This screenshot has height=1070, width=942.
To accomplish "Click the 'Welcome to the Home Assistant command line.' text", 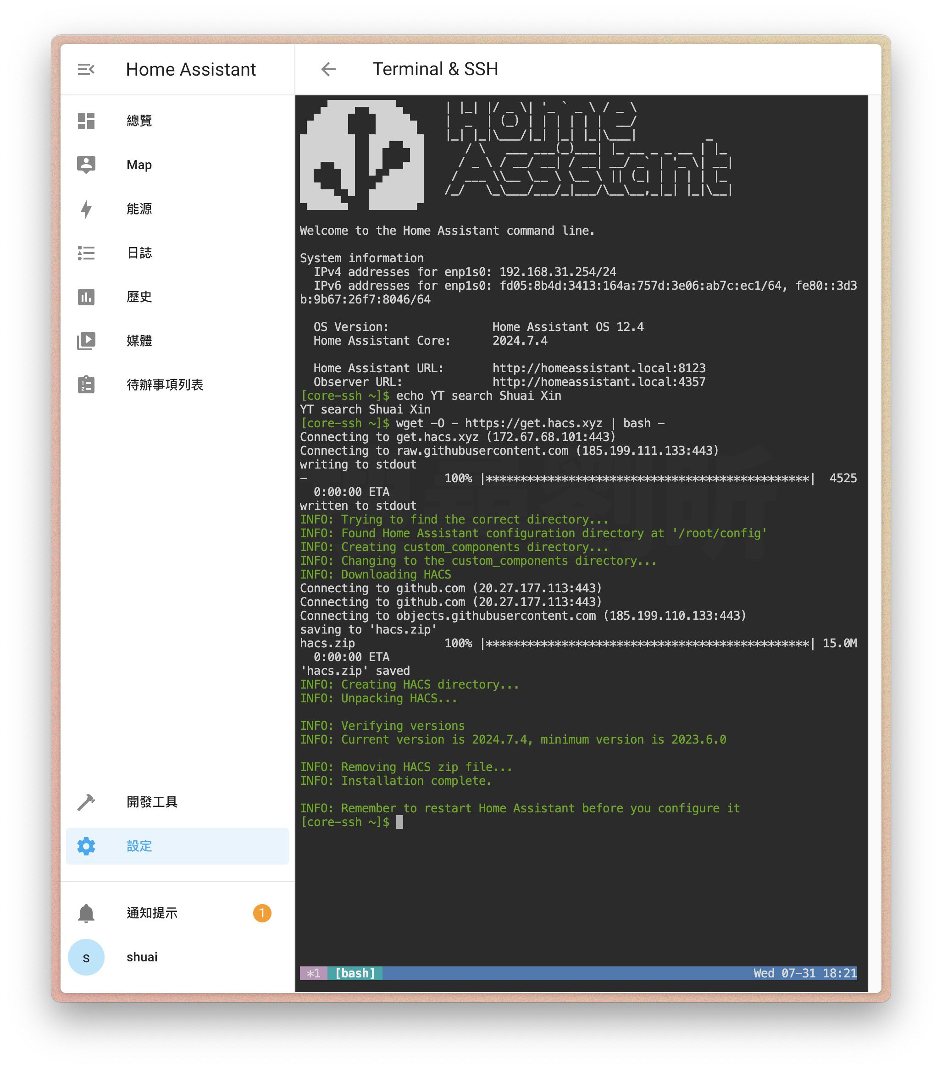I will click(x=447, y=230).
